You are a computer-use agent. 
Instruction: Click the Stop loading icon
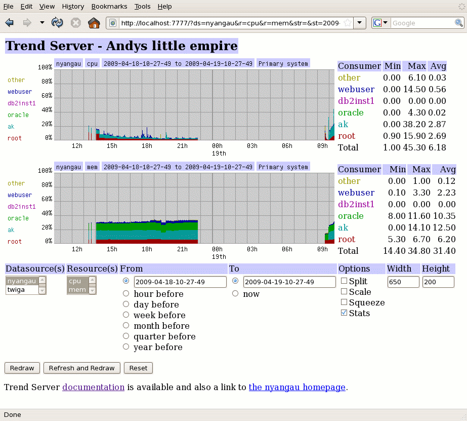pyautogui.click(x=75, y=23)
